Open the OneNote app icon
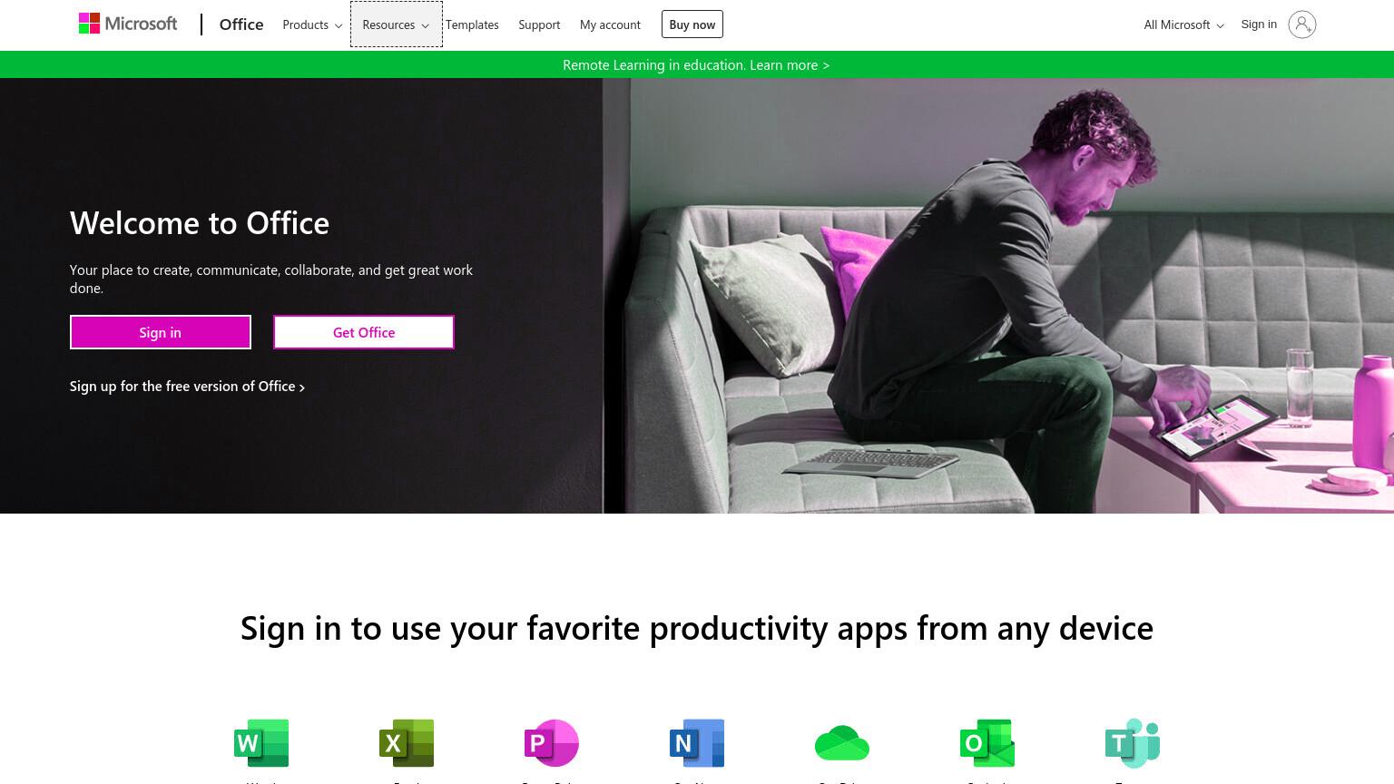 coord(697,743)
